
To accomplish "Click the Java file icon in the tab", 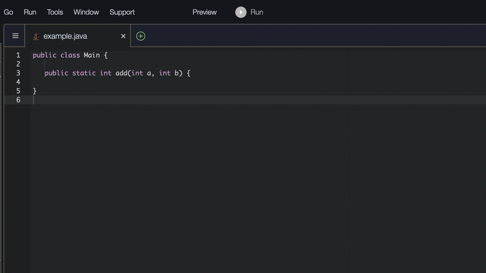I will (36, 36).
